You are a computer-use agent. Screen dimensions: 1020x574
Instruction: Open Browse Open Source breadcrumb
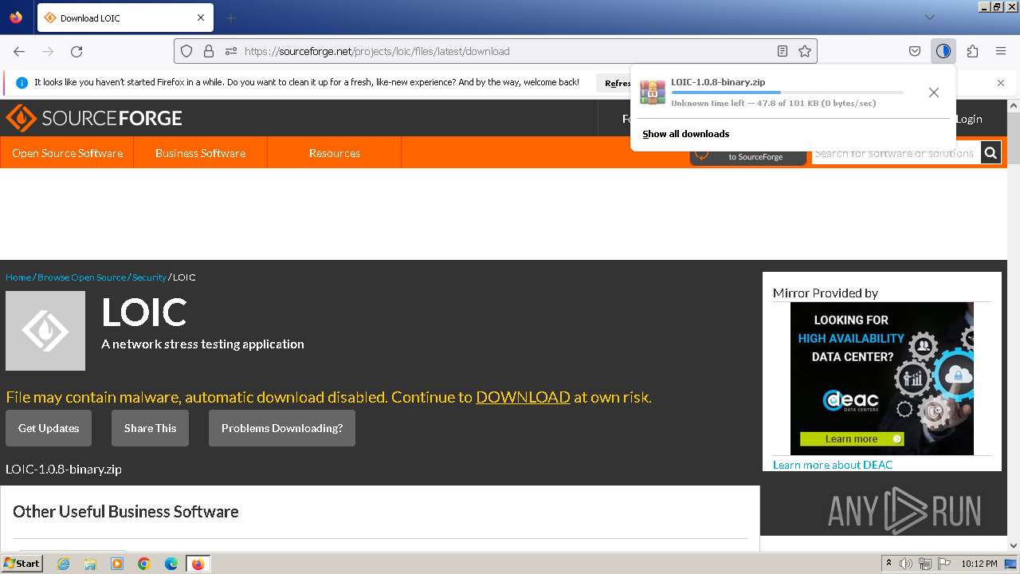[81, 277]
